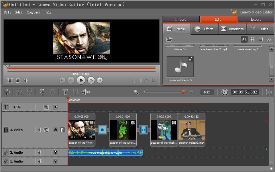Open the Titles panel

260,29
